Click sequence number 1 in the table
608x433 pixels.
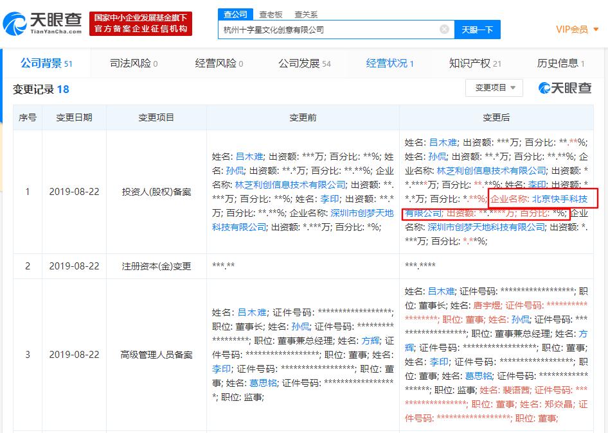click(x=28, y=192)
